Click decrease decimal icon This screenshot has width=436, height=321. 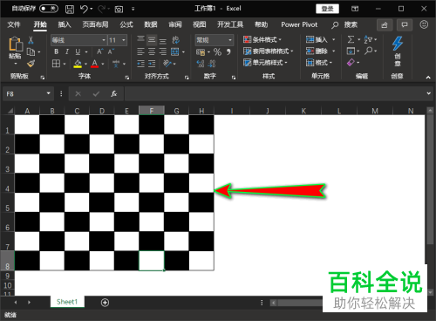(x=212, y=64)
